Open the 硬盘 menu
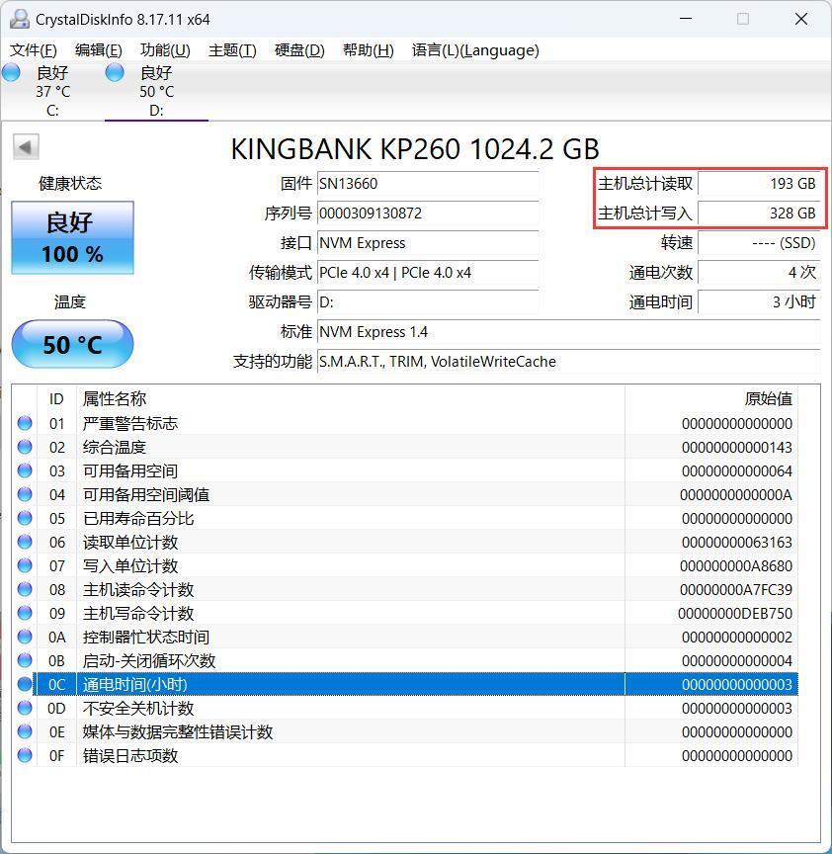 (x=298, y=50)
